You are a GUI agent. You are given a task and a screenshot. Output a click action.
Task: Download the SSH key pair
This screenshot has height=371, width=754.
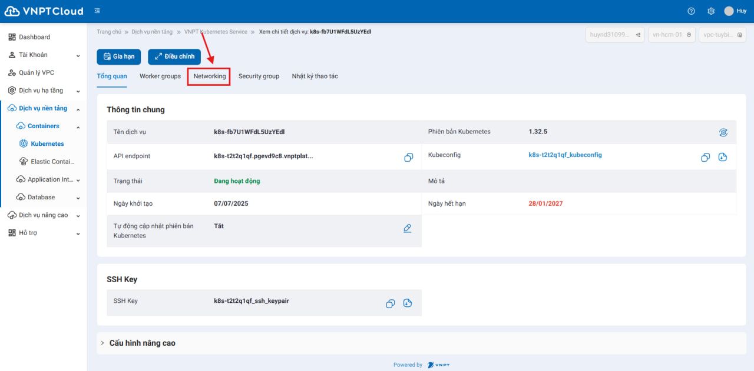(x=408, y=303)
